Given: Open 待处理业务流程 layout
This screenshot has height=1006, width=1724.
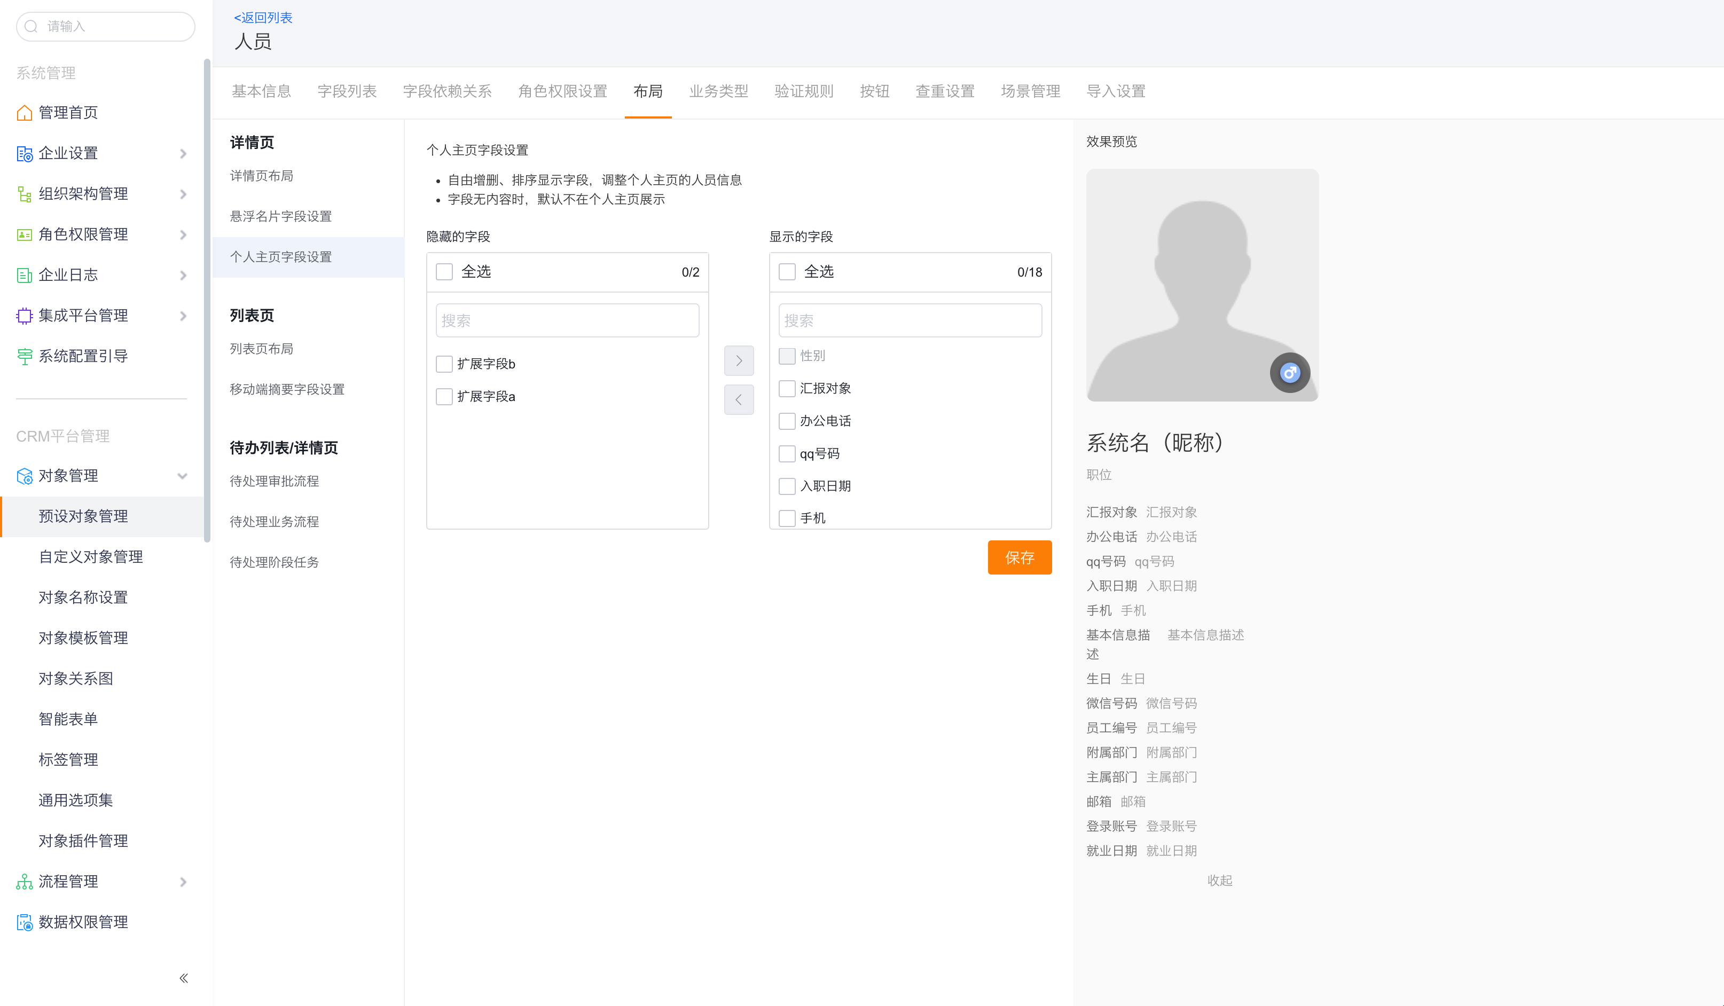Looking at the screenshot, I should [x=275, y=521].
